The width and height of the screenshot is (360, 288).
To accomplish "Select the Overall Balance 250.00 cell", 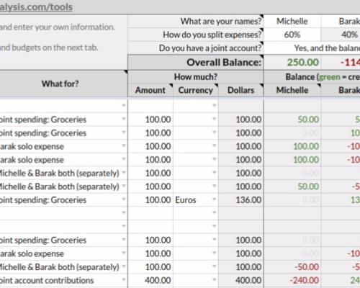I will [x=292, y=63].
